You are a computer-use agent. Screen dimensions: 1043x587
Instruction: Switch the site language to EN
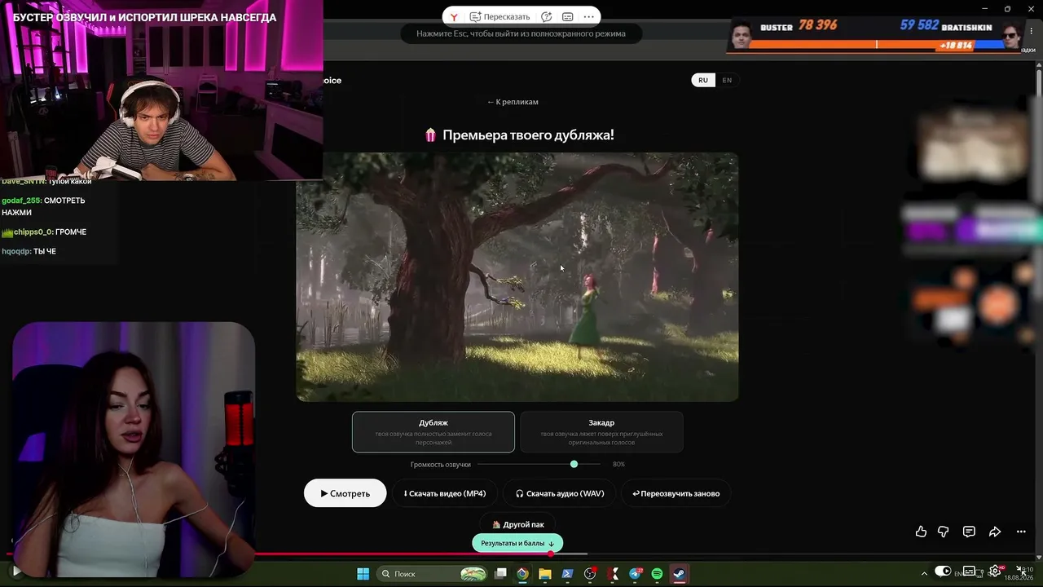(727, 80)
